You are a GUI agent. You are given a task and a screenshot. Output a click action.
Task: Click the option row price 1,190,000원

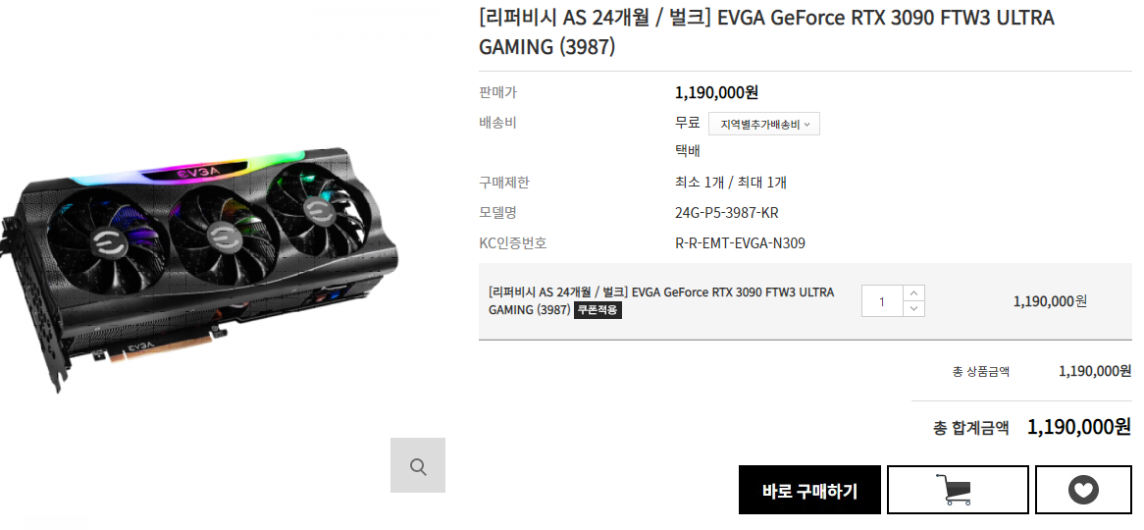[x=1050, y=300]
